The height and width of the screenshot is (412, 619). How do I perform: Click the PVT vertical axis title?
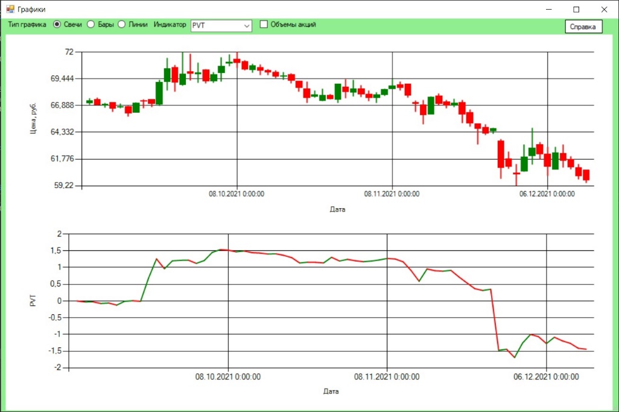pos(33,301)
